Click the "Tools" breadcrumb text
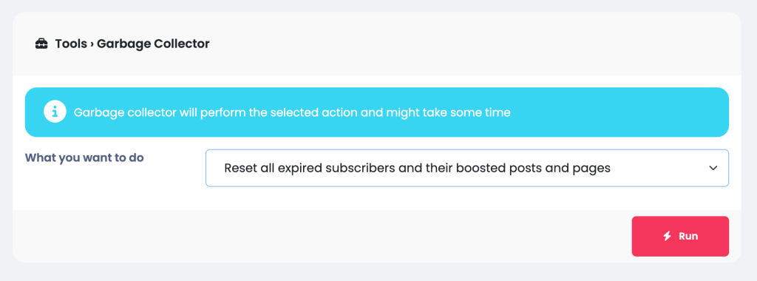757x281 pixels. pyautogui.click(x=71, y=44)
